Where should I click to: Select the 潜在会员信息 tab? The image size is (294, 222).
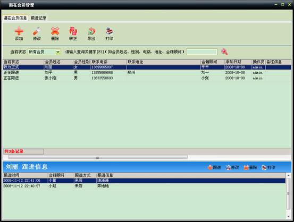click(15, 18)
